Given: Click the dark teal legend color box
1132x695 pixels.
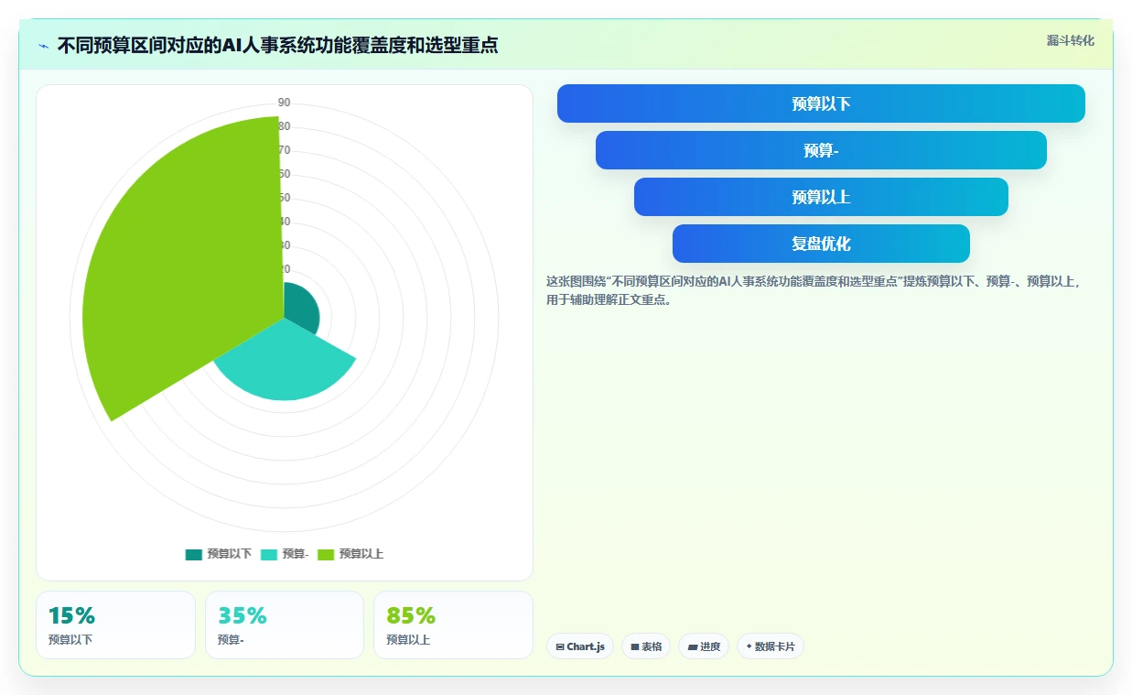Looking at the screenshot, I should tap(193, 554).
